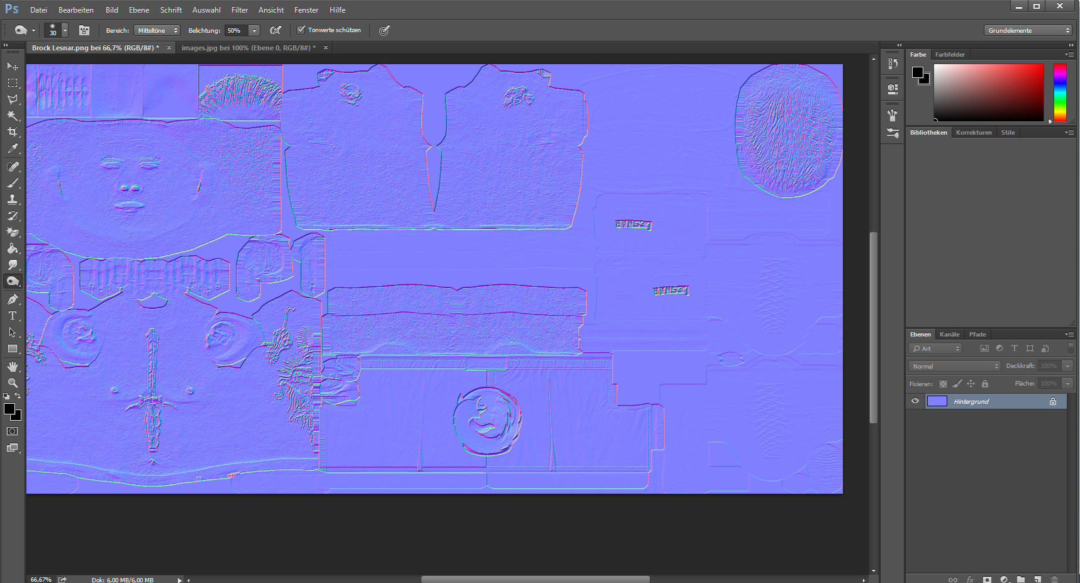
Task: Open the Ebene menu
Action: tap(139, 10)
